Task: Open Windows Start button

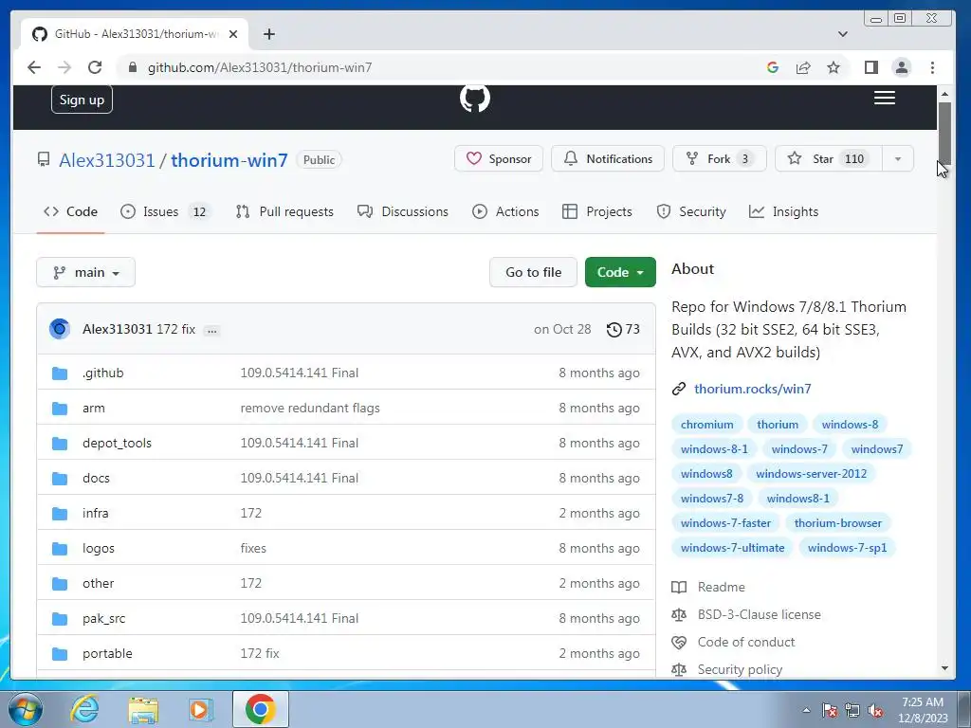Action: pos(26,709)
